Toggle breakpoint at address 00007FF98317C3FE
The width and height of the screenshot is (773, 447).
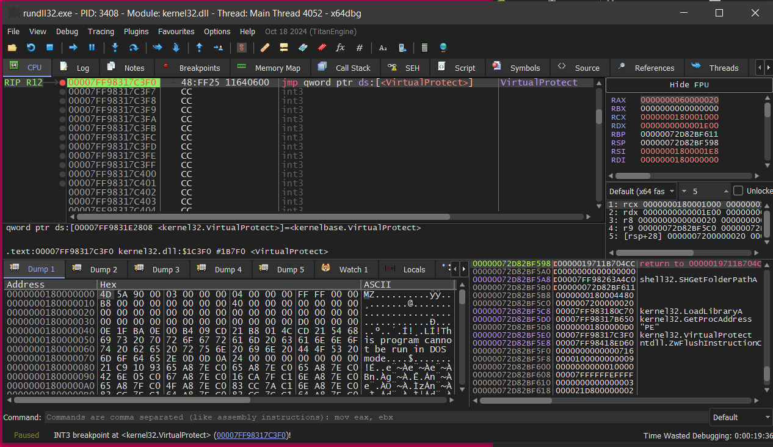(x=62, y=156)
